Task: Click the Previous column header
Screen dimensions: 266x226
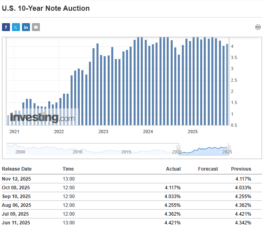Action: pos(241,169)
